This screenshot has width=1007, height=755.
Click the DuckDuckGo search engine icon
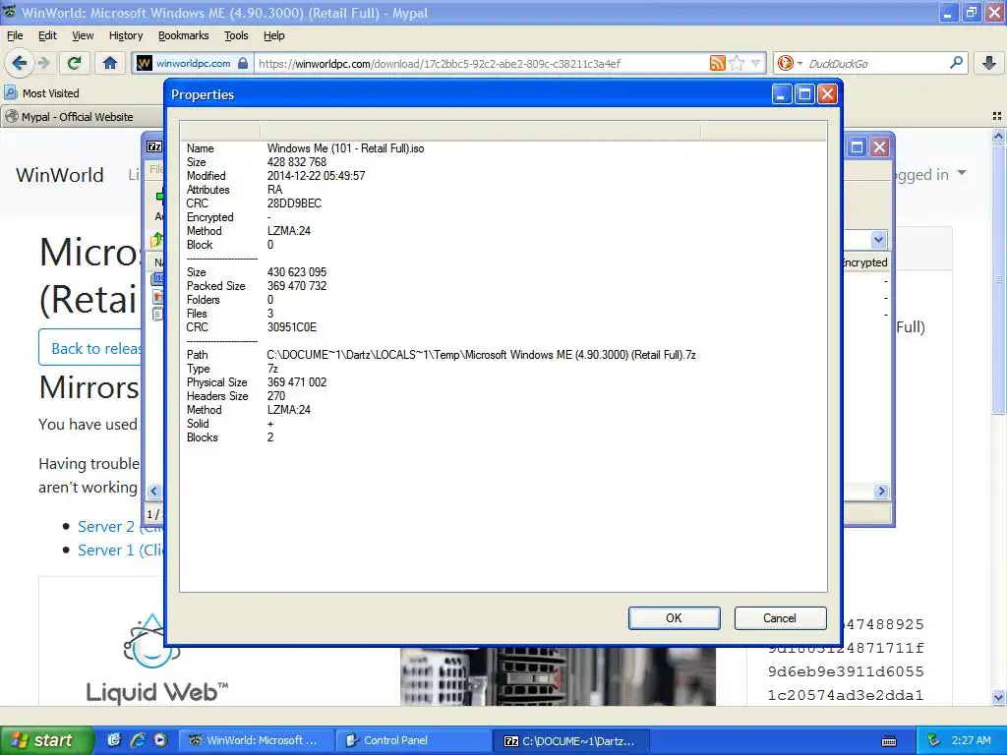coord(785,63)
